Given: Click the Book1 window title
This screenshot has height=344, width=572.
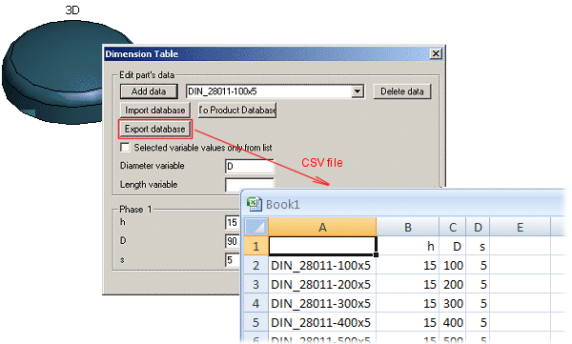Looking at the screenshot, I should pos(283,204).
